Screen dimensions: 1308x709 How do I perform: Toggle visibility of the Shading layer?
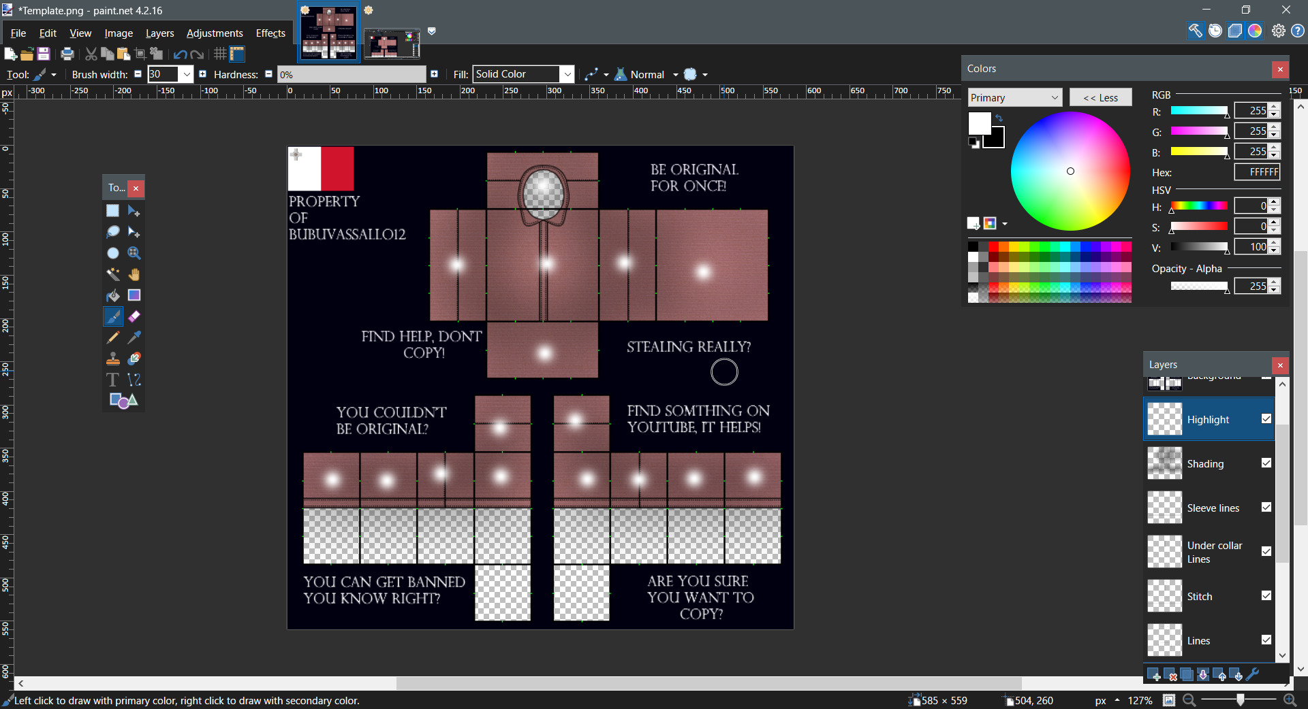coord(1266,463)
